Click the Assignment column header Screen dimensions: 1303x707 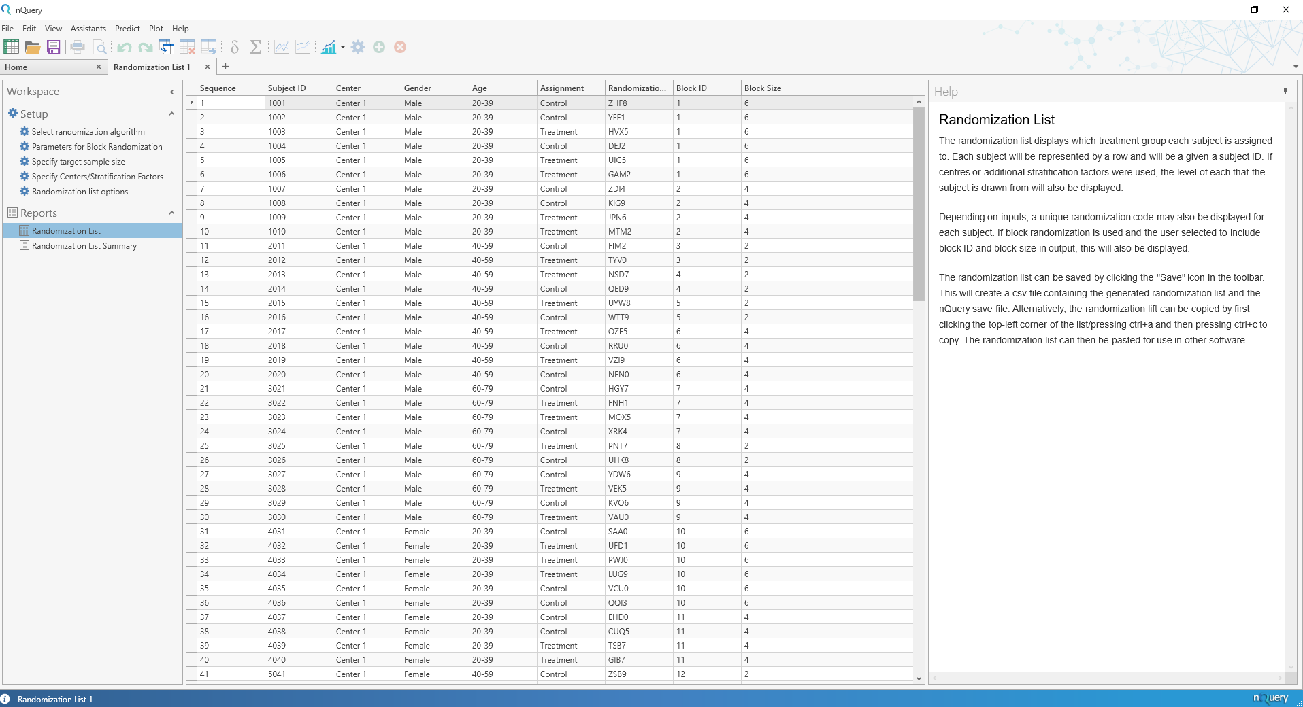pyautogui.click(x=571, y=88)
